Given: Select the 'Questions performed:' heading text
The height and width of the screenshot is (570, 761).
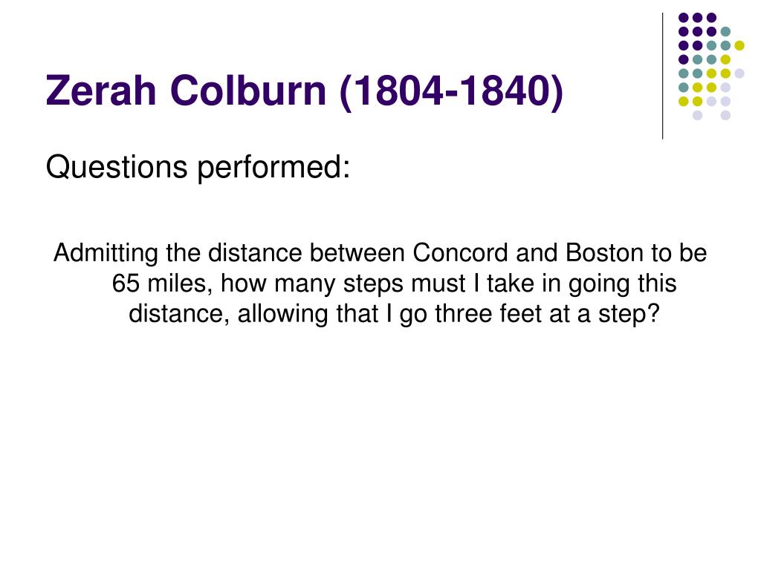Looking at the screenshot, I should (198, 168).
